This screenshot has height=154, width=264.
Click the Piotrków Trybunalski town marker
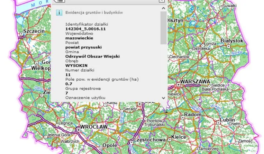[145, 119]
